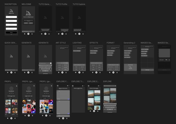Click avatar circle in PROFIL frame

tap(11, 88)
